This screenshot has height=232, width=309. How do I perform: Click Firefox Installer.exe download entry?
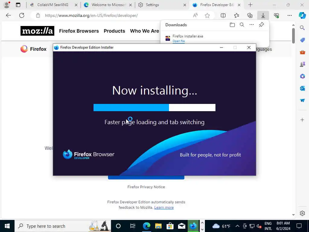tap(188, 36)
